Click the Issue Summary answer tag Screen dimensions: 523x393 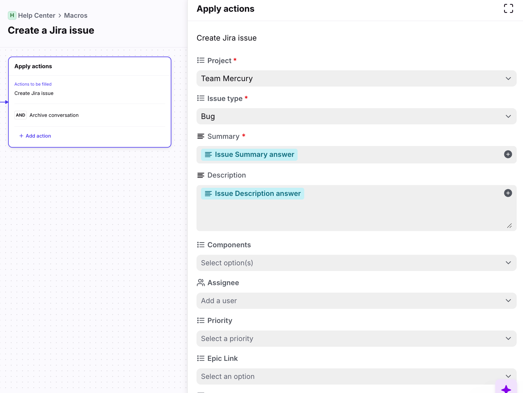coord(249,155)
